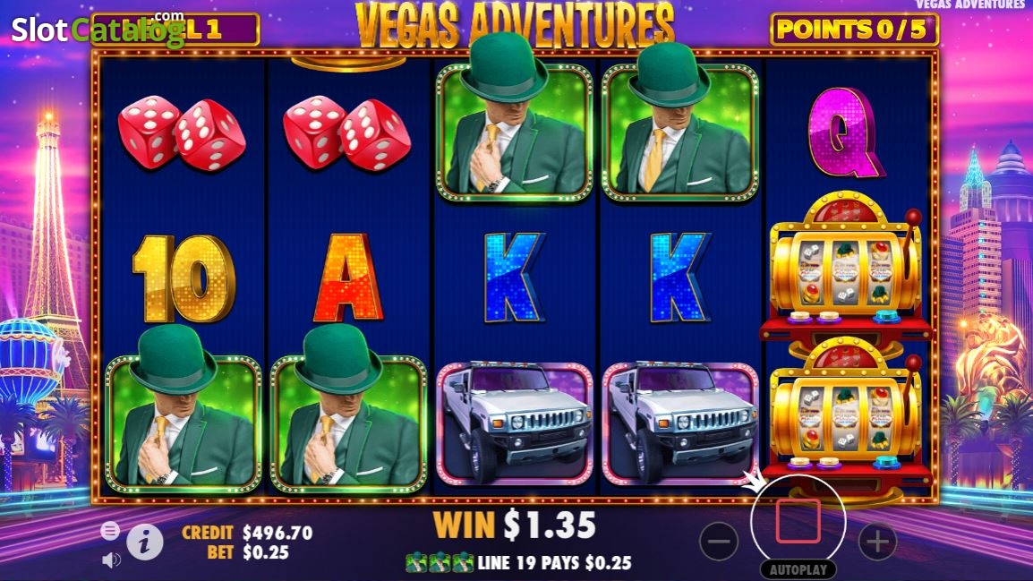Click the green-hat man on first reel bottom
The height and width of the screenshot is (581, 1033).
tap(184, 410)
